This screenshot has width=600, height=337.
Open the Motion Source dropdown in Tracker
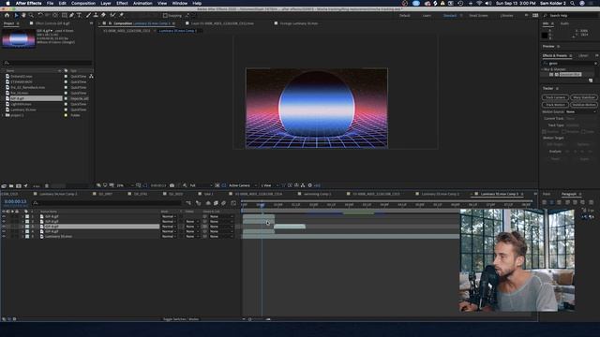[x=581, y=112]
